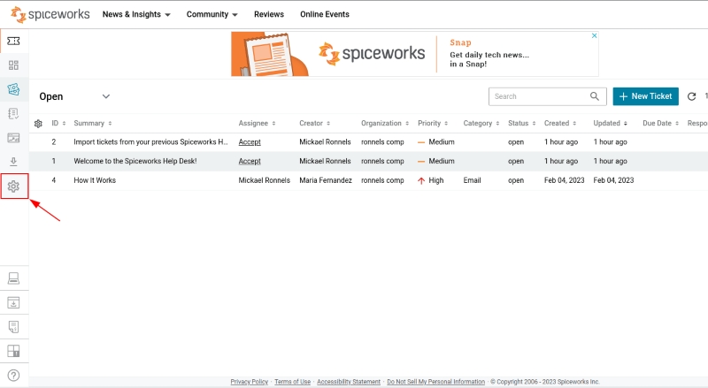Click High priority on ticket 4

[431, 180]
